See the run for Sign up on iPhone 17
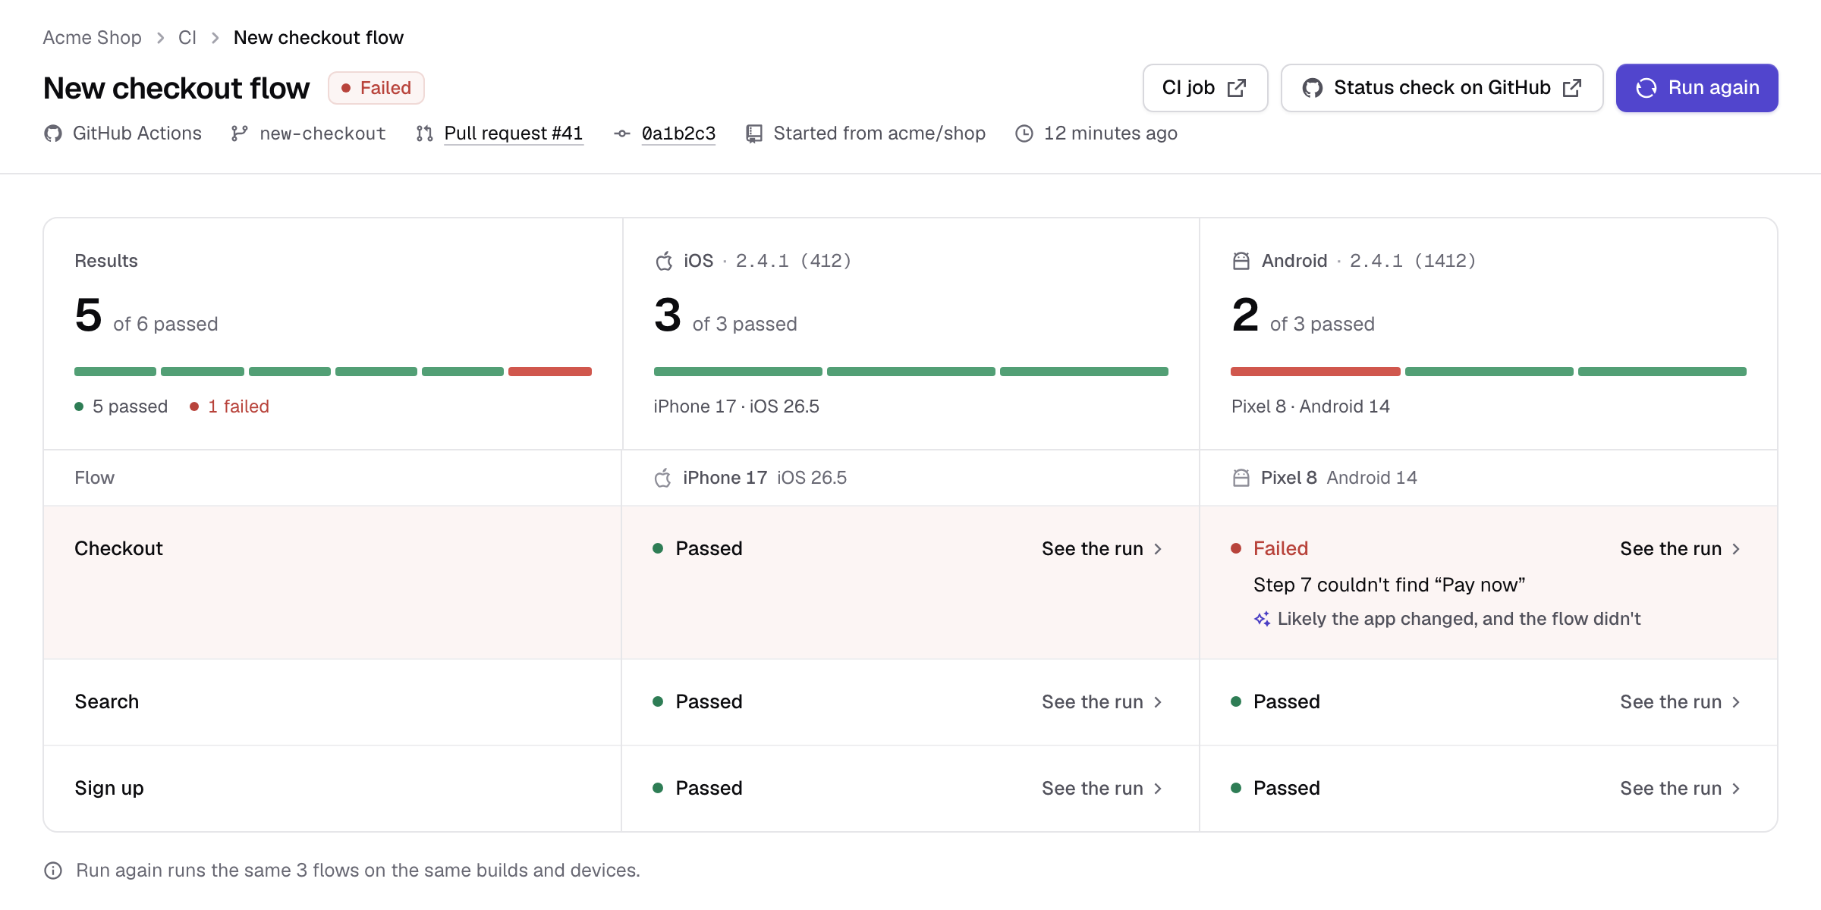1821x910 pixels. click(1102, 789)
